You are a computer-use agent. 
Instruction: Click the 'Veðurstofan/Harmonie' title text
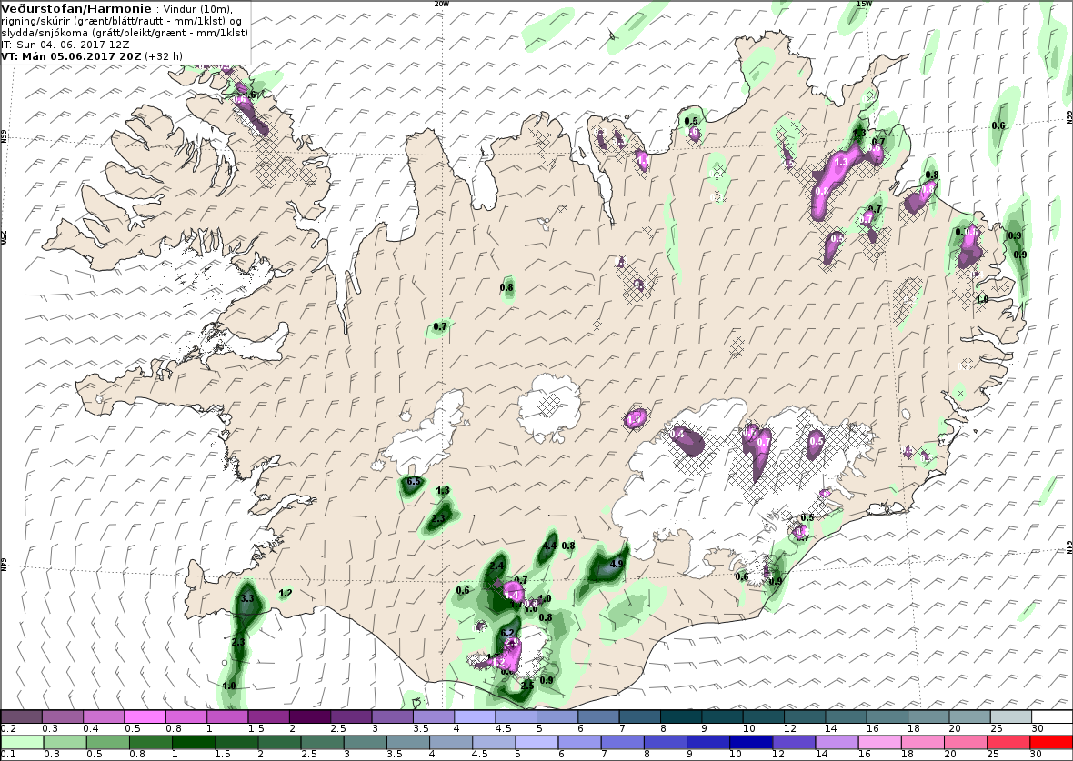(76, 9)
